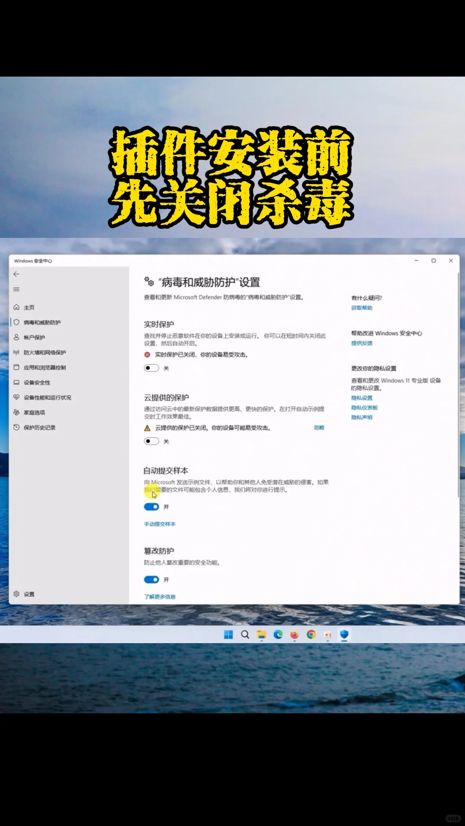The image size is (465, 826).
Task: Click the 提供反馈 link
Action: point(362,343)
